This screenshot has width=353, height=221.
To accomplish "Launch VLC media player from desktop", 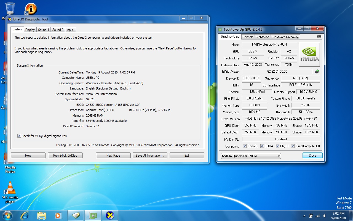I will [x=10, y=192].
